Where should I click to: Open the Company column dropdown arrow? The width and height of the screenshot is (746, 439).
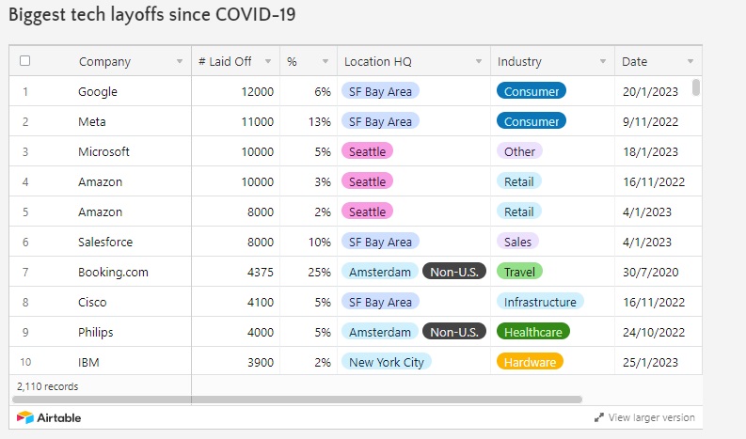tap(180, 61)
